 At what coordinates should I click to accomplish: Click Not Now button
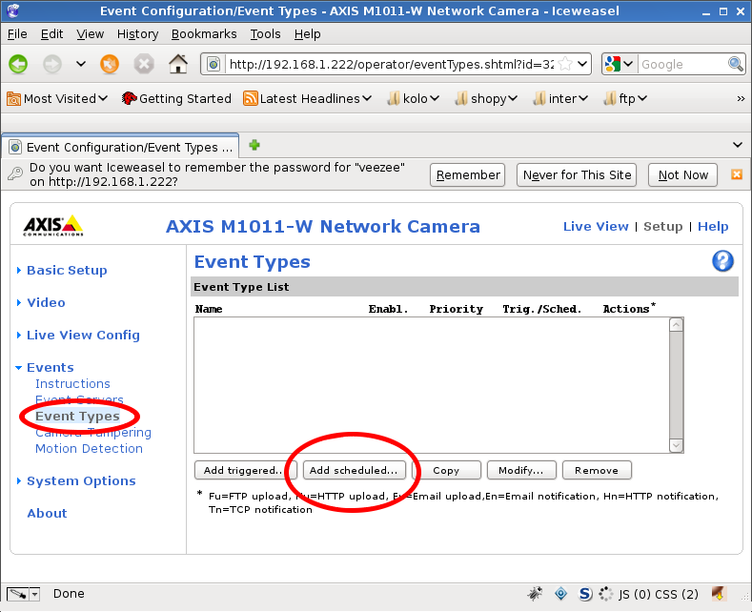pyautogui.click(x=682, y=174)
